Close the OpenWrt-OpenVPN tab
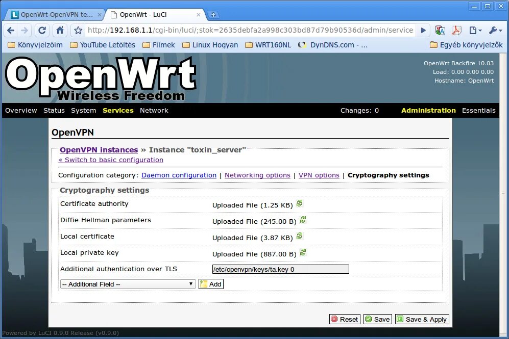Viewport: 509px width, 339px height. click(100, 15)
